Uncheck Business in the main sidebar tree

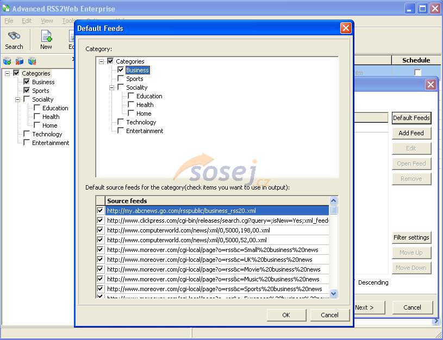pos(27,82)
